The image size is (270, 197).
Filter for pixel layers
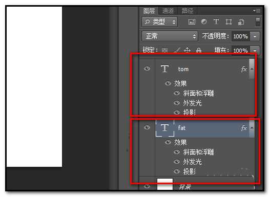tap(192, 21)
